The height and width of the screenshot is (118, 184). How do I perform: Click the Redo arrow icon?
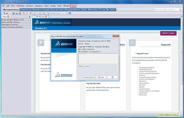pos(27,13)
